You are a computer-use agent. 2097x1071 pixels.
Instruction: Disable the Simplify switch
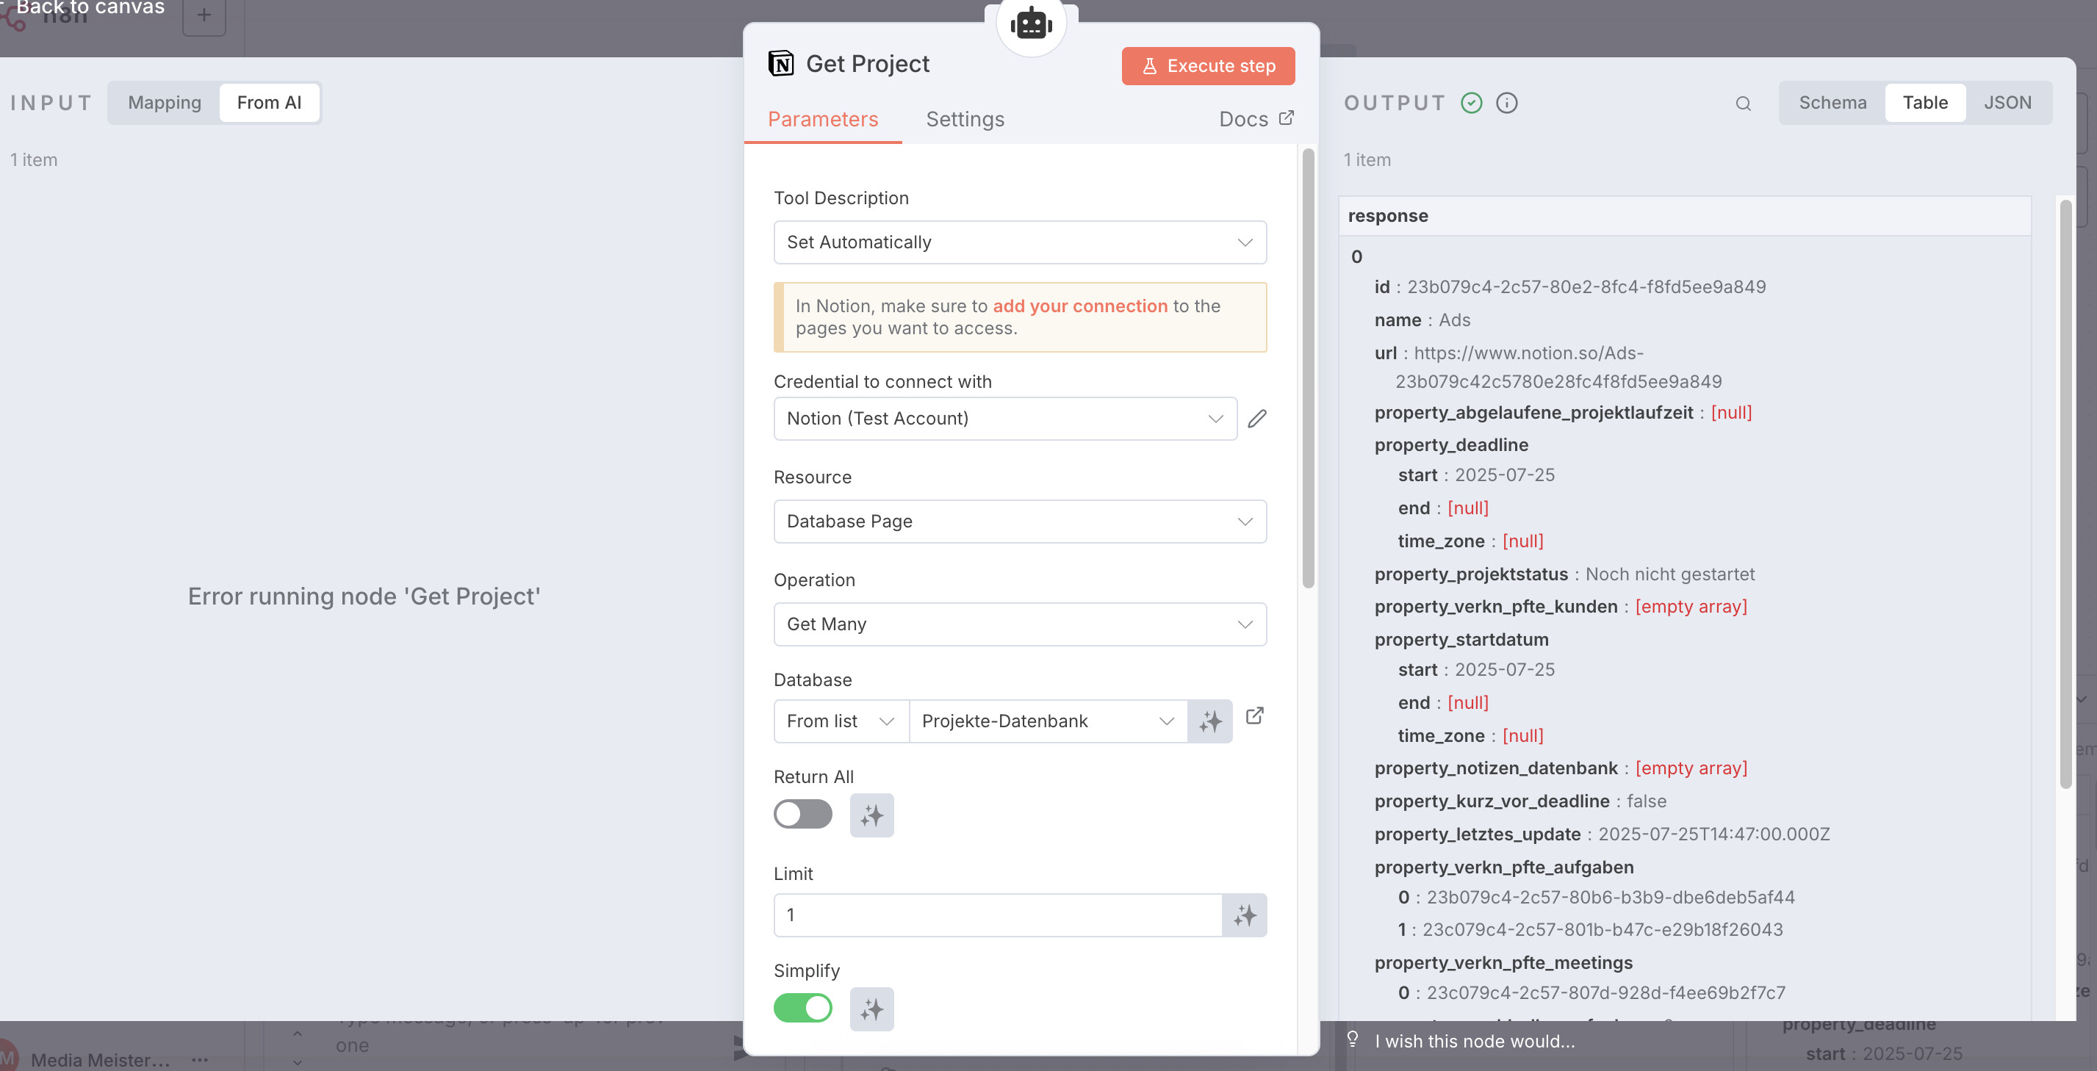(802, 1009)
